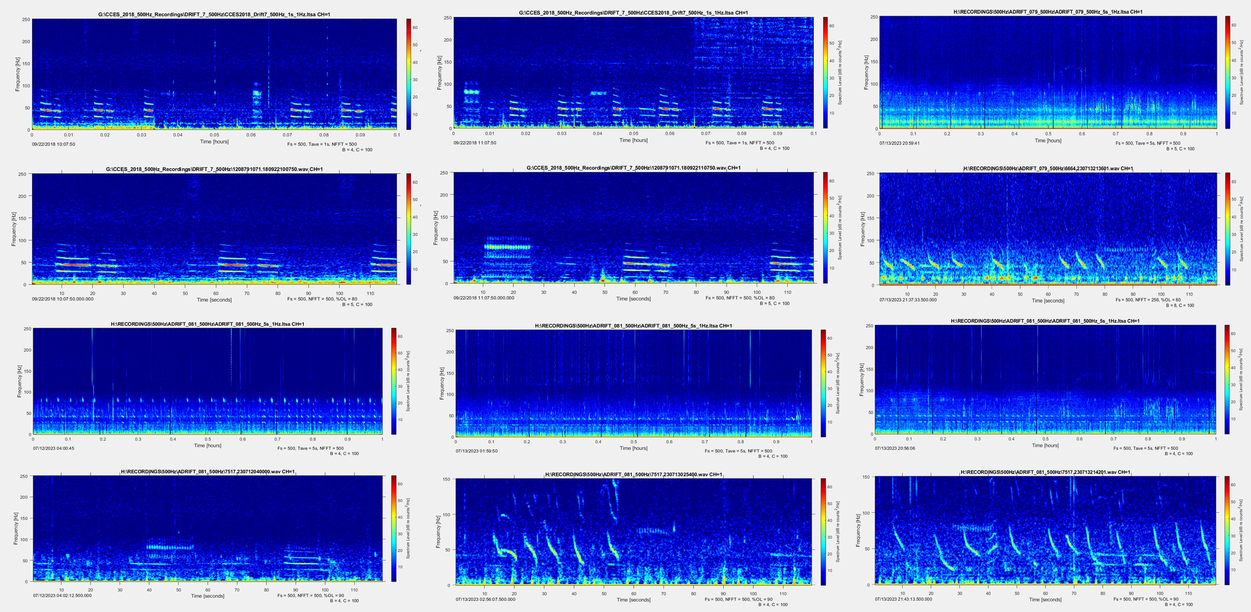The height and width of the screenshot is (612, 1251).
Task: Click the LTSA plot starting 09/22/2018 11:07:50
Action: (633, 73)
